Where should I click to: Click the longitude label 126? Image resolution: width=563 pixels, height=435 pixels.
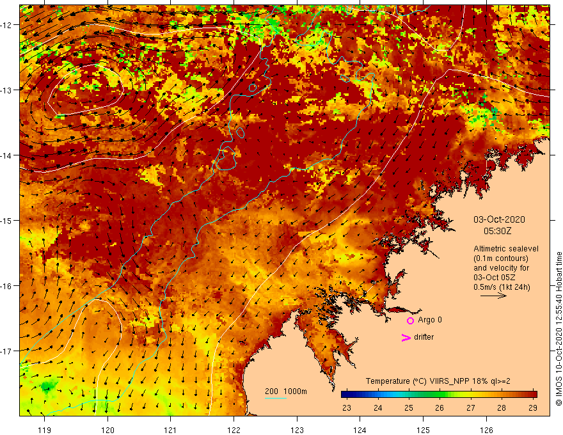486,430
